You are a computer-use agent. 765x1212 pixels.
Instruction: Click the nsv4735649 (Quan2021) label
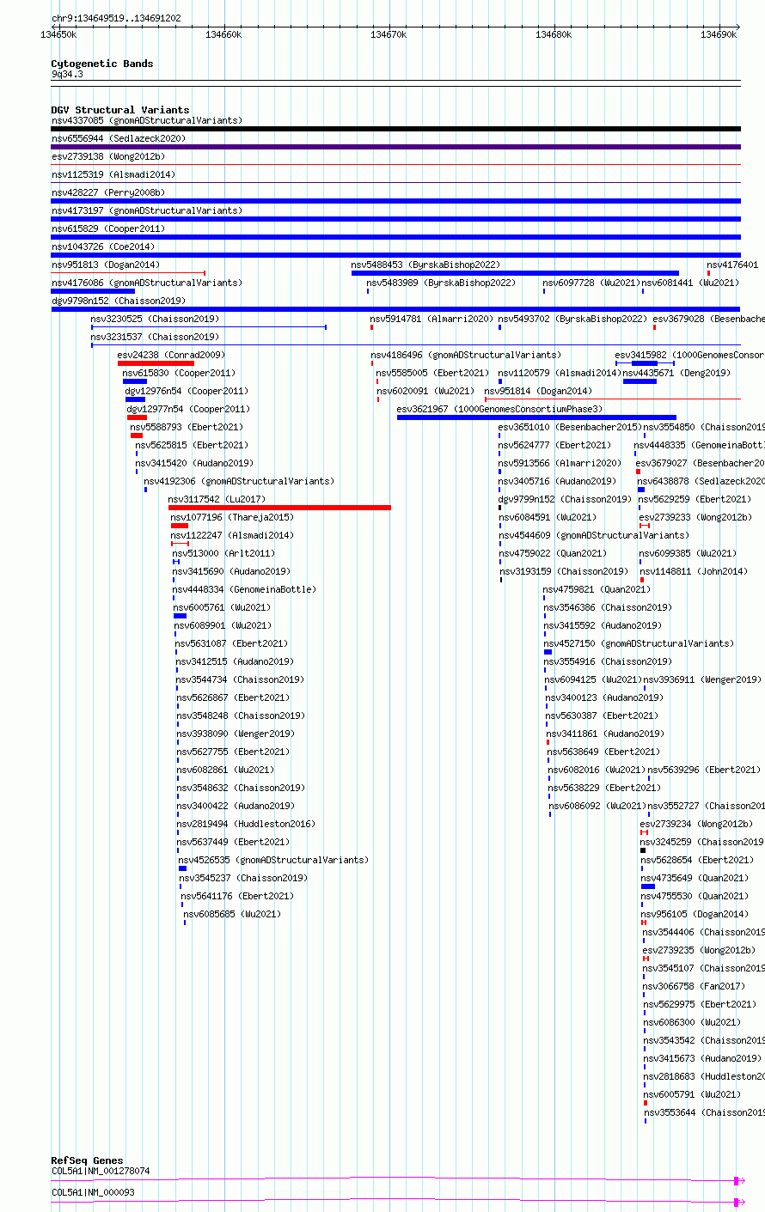click(x=695, y=878)
